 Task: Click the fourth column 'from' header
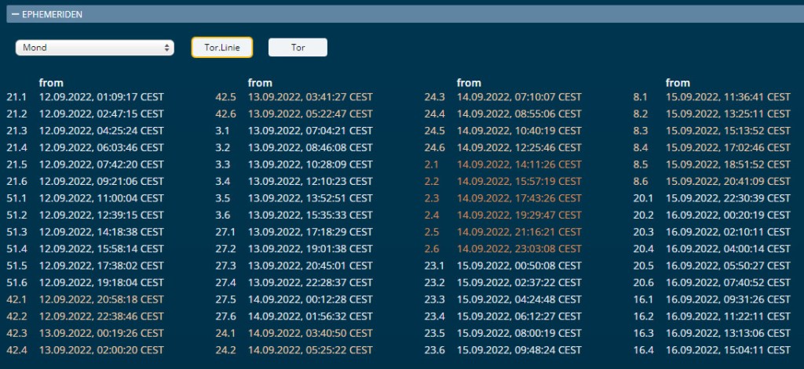[x=678, y=82]
